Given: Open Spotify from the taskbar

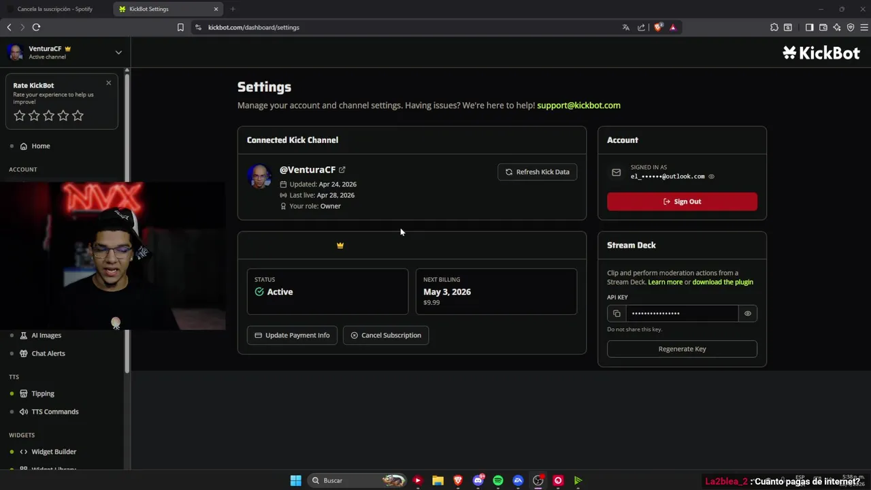Looking at the screenshot, I should pos(498,480).
